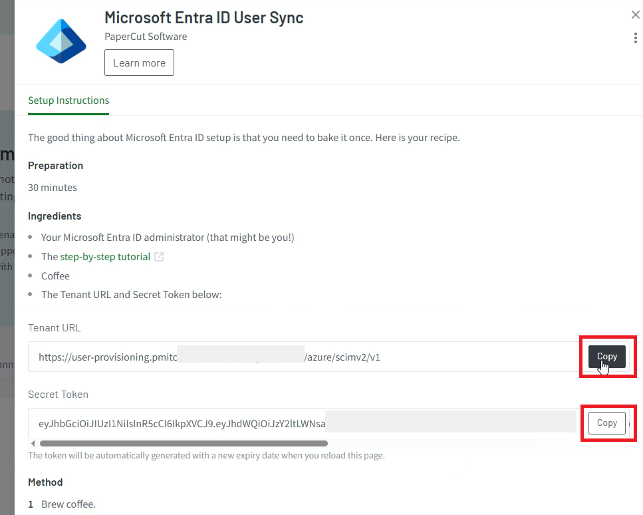This screenshot has height=515, width=643.
Task: Click the Microsoft Entra ID logo
Action: point(61,41)
